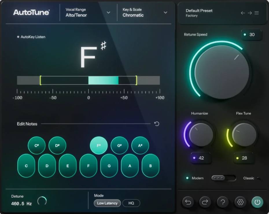The width and height of the screenshot is (269, 214).
Task: Go to the next preset arrow
Action: tap(250, 13)
